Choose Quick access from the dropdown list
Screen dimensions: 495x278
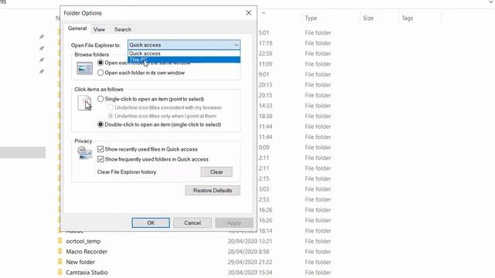(x=184, y=53)
